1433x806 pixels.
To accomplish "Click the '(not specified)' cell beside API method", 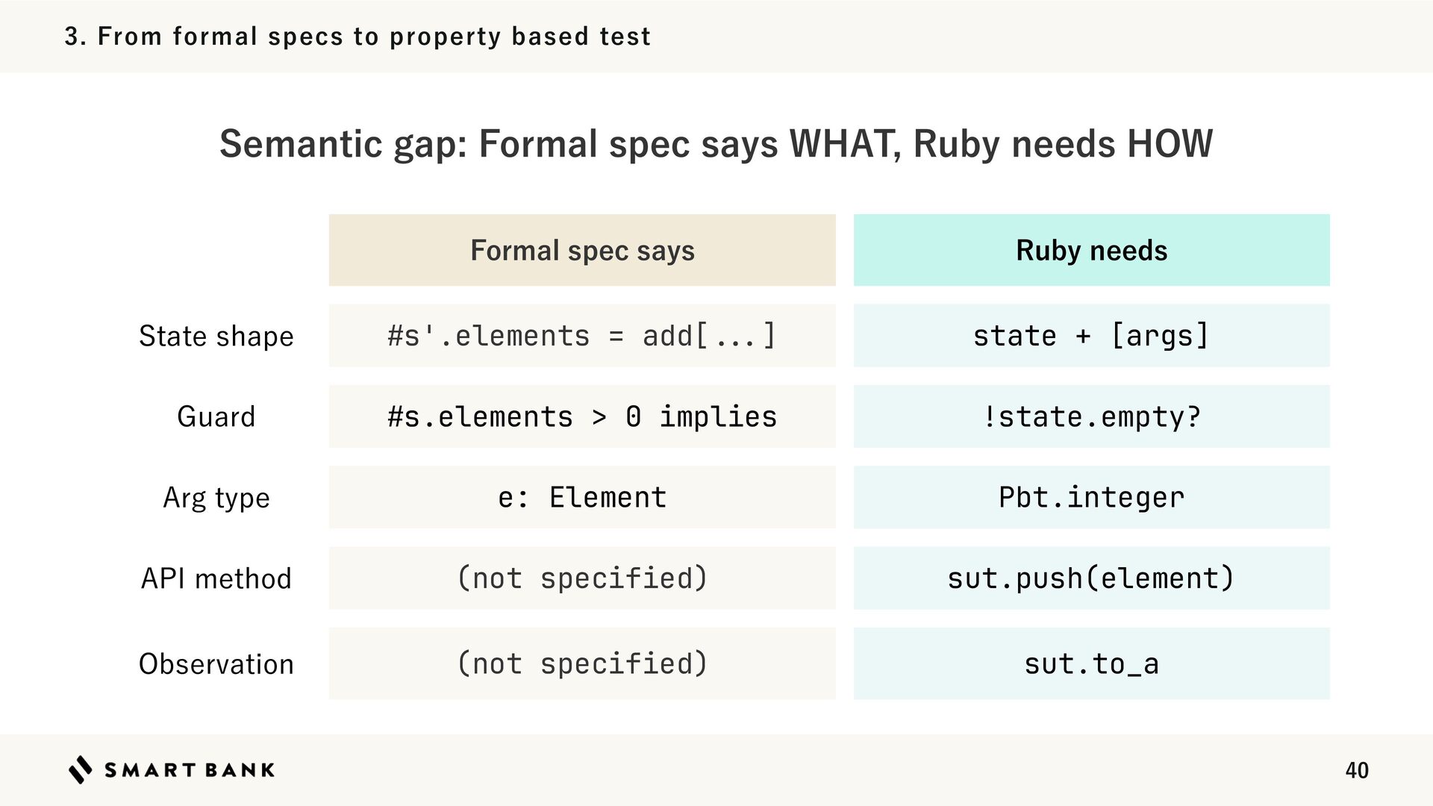I will (x=582, y=578).
